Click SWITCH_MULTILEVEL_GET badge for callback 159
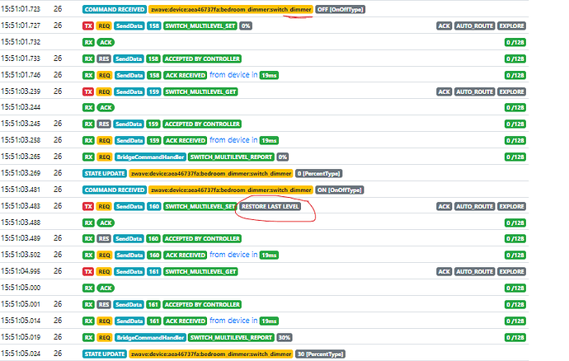569x361 pixels. tap(200, 91)
